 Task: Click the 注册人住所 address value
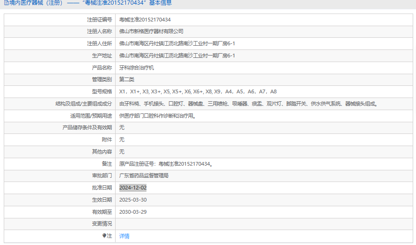click(x=177, y=44)
